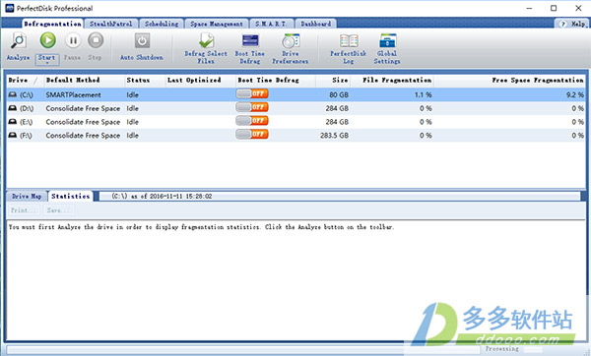Select the E drive row

[295, 122]
